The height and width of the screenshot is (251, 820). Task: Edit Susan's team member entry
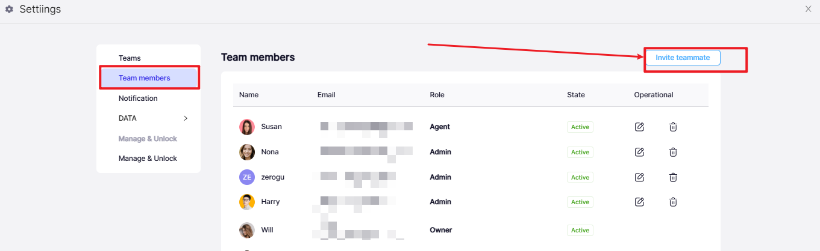[x=640, y=127]
